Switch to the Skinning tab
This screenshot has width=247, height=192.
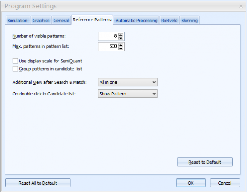(x=189, y=21)
